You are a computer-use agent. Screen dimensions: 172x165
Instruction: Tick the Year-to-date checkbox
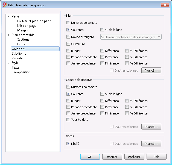(68, 120)
